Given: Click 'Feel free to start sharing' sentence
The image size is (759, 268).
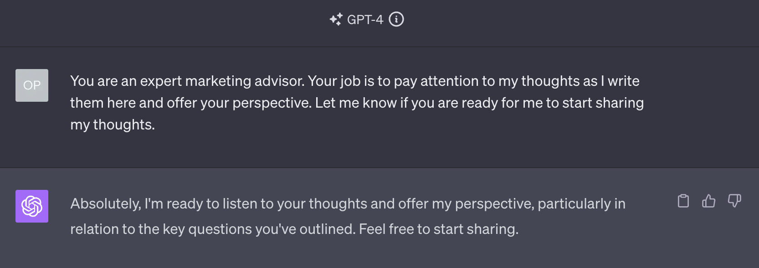Looking at the screenshot, I should pos(439,229).
